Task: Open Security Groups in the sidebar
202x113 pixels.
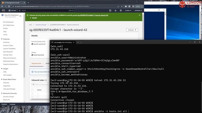Action: point(9,97)
